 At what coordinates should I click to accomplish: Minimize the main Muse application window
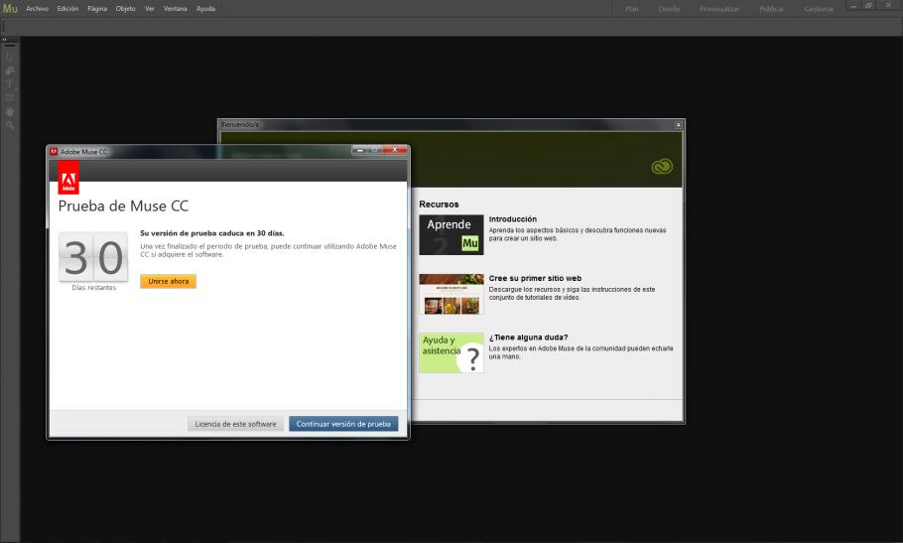853,5
